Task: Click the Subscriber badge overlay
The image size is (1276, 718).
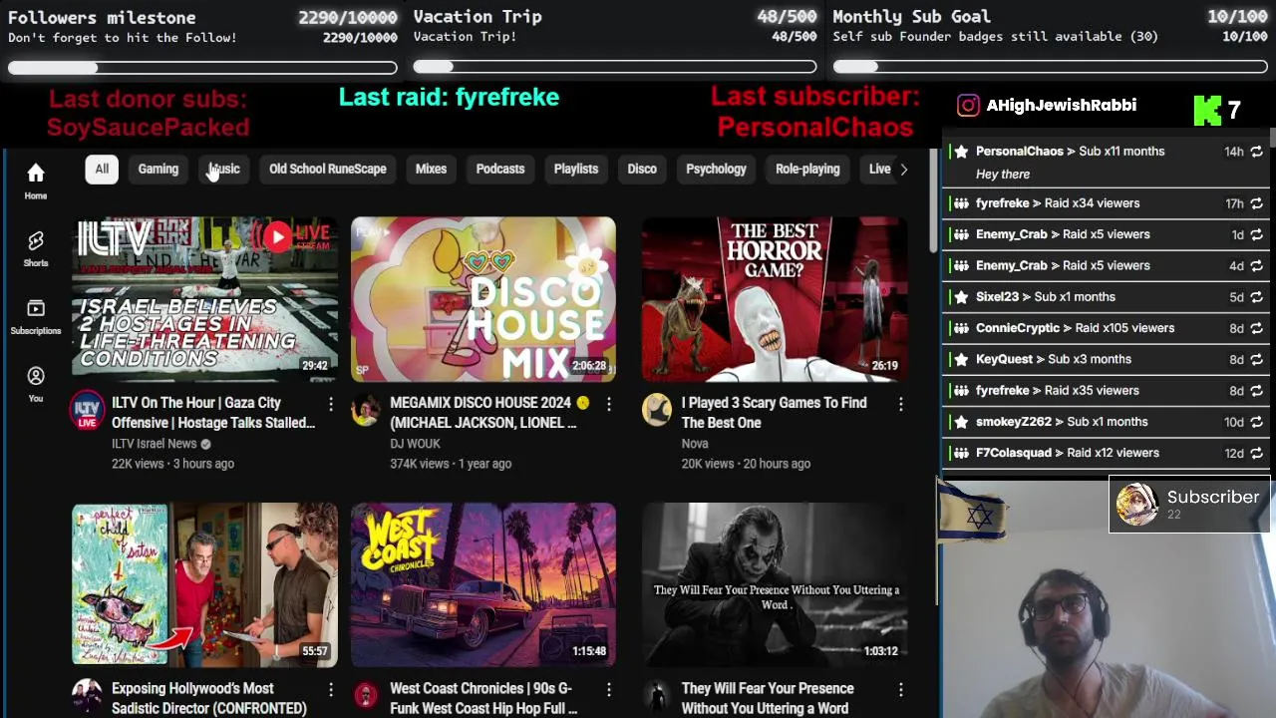Action: pyautogui.click(x=1188, y=505)
